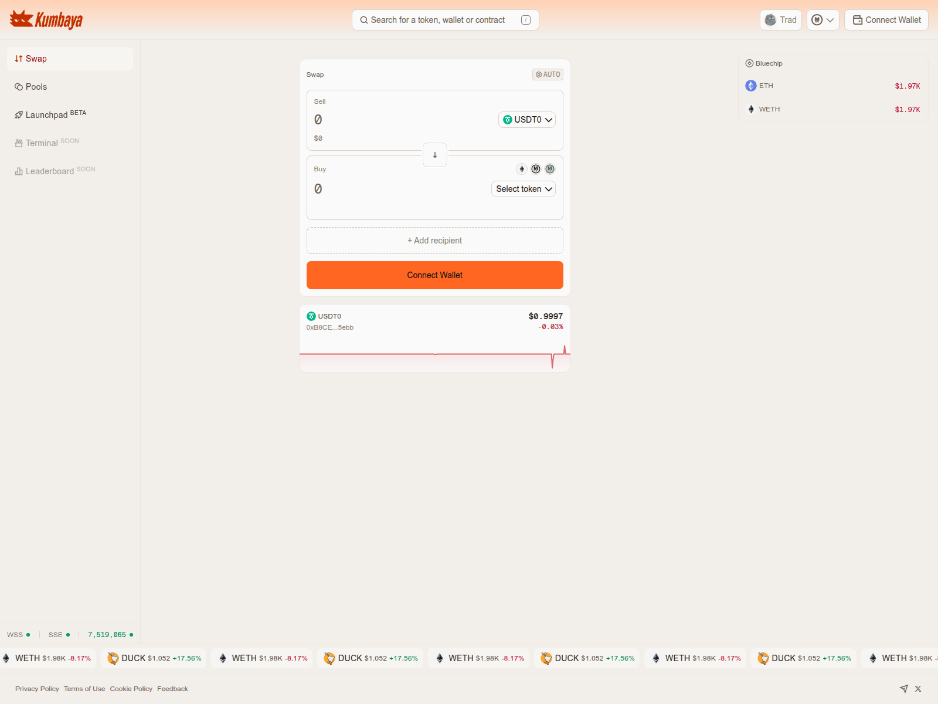Click the wallet icon in header button
This screenshot has height=704, width=938.
857,20
